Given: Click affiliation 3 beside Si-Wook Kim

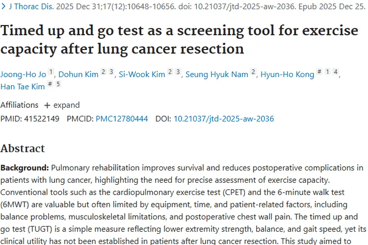Looking at the screenshot, I should (178, 73).
